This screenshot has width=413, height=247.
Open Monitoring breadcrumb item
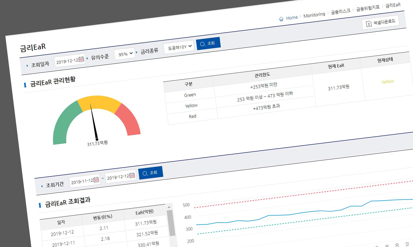tap(314, 15)
